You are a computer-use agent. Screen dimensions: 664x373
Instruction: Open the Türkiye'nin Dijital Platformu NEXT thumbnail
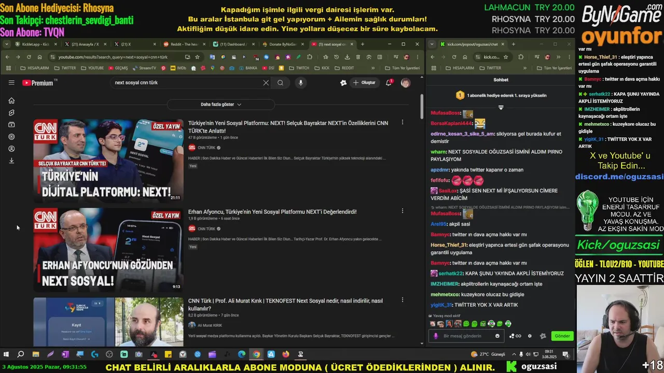point(108,160)
